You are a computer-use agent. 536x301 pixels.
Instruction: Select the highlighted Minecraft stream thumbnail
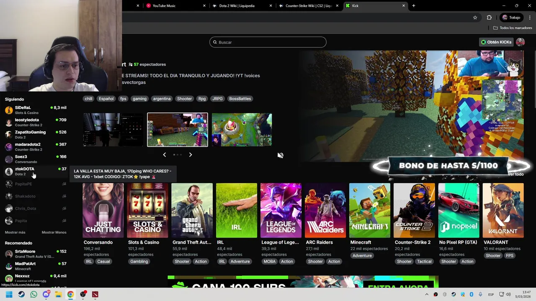pos(178,130)
